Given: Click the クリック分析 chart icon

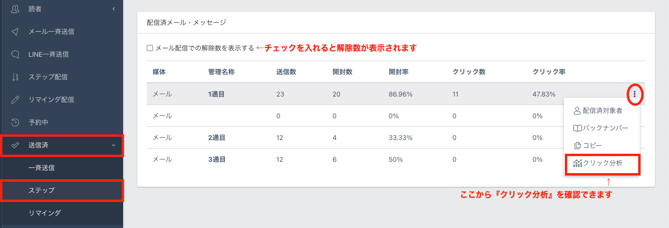Looking at the screenshot, I should click(577, 163).
